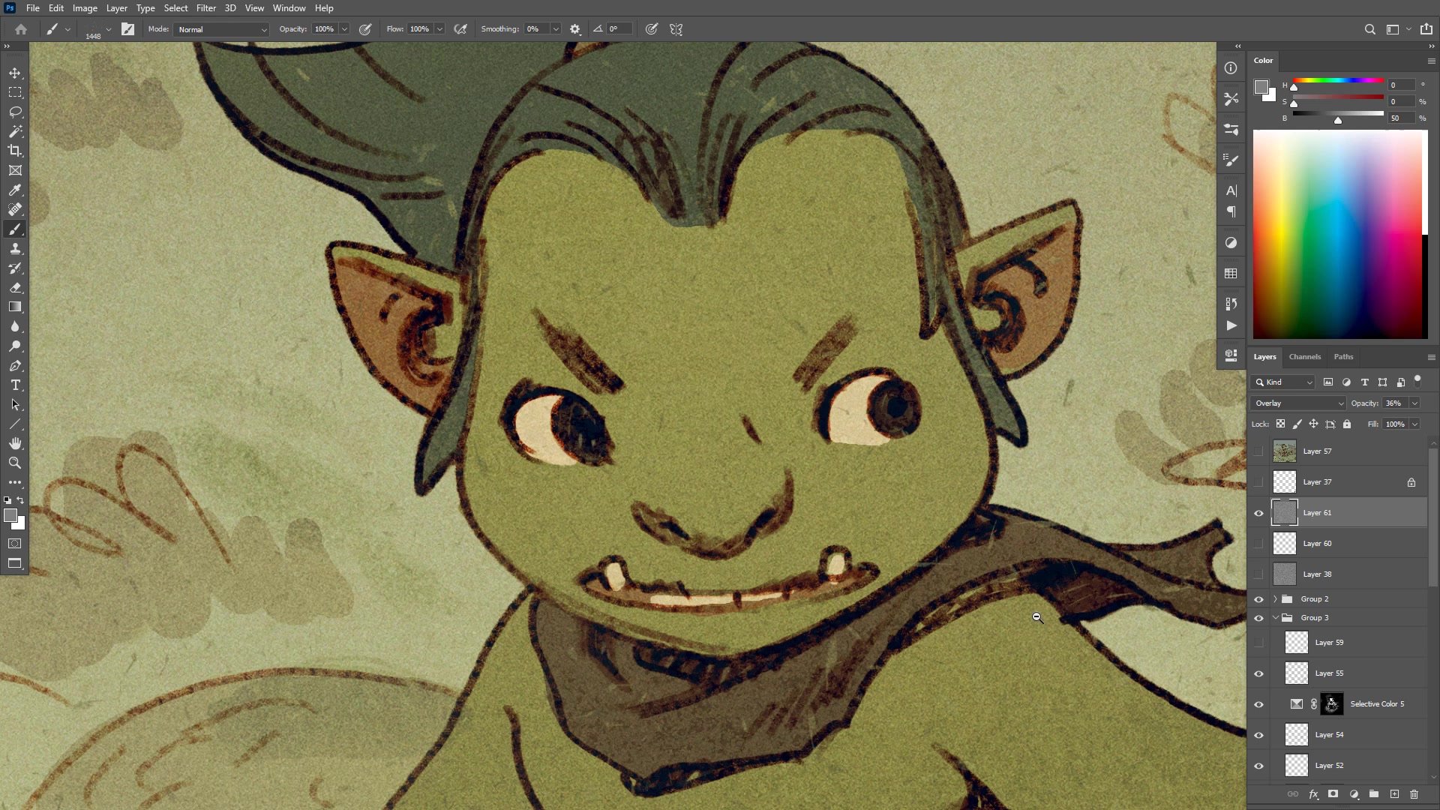Select the Move tool

coord(15,73)
